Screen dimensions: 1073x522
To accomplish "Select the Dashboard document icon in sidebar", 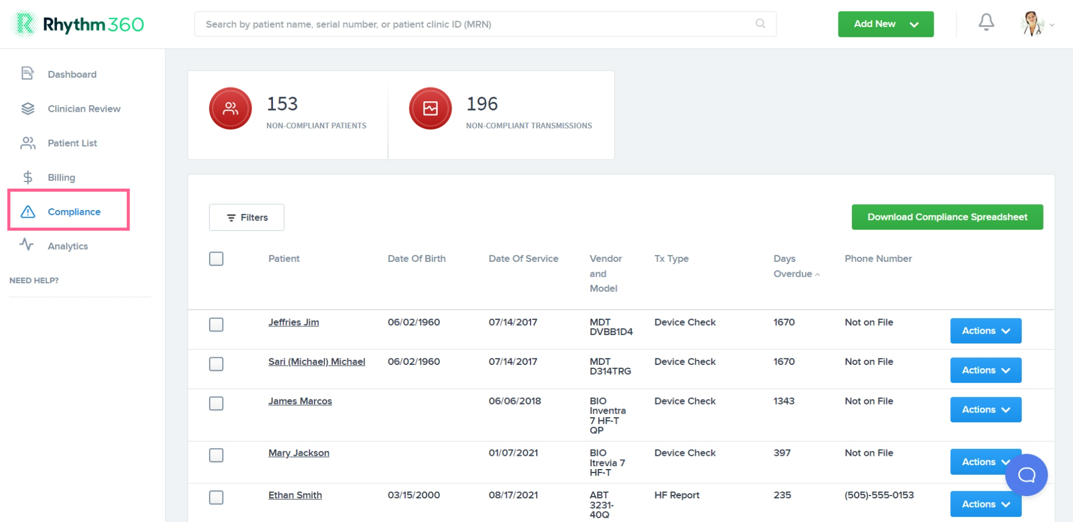I will click(x=27, y=73).
